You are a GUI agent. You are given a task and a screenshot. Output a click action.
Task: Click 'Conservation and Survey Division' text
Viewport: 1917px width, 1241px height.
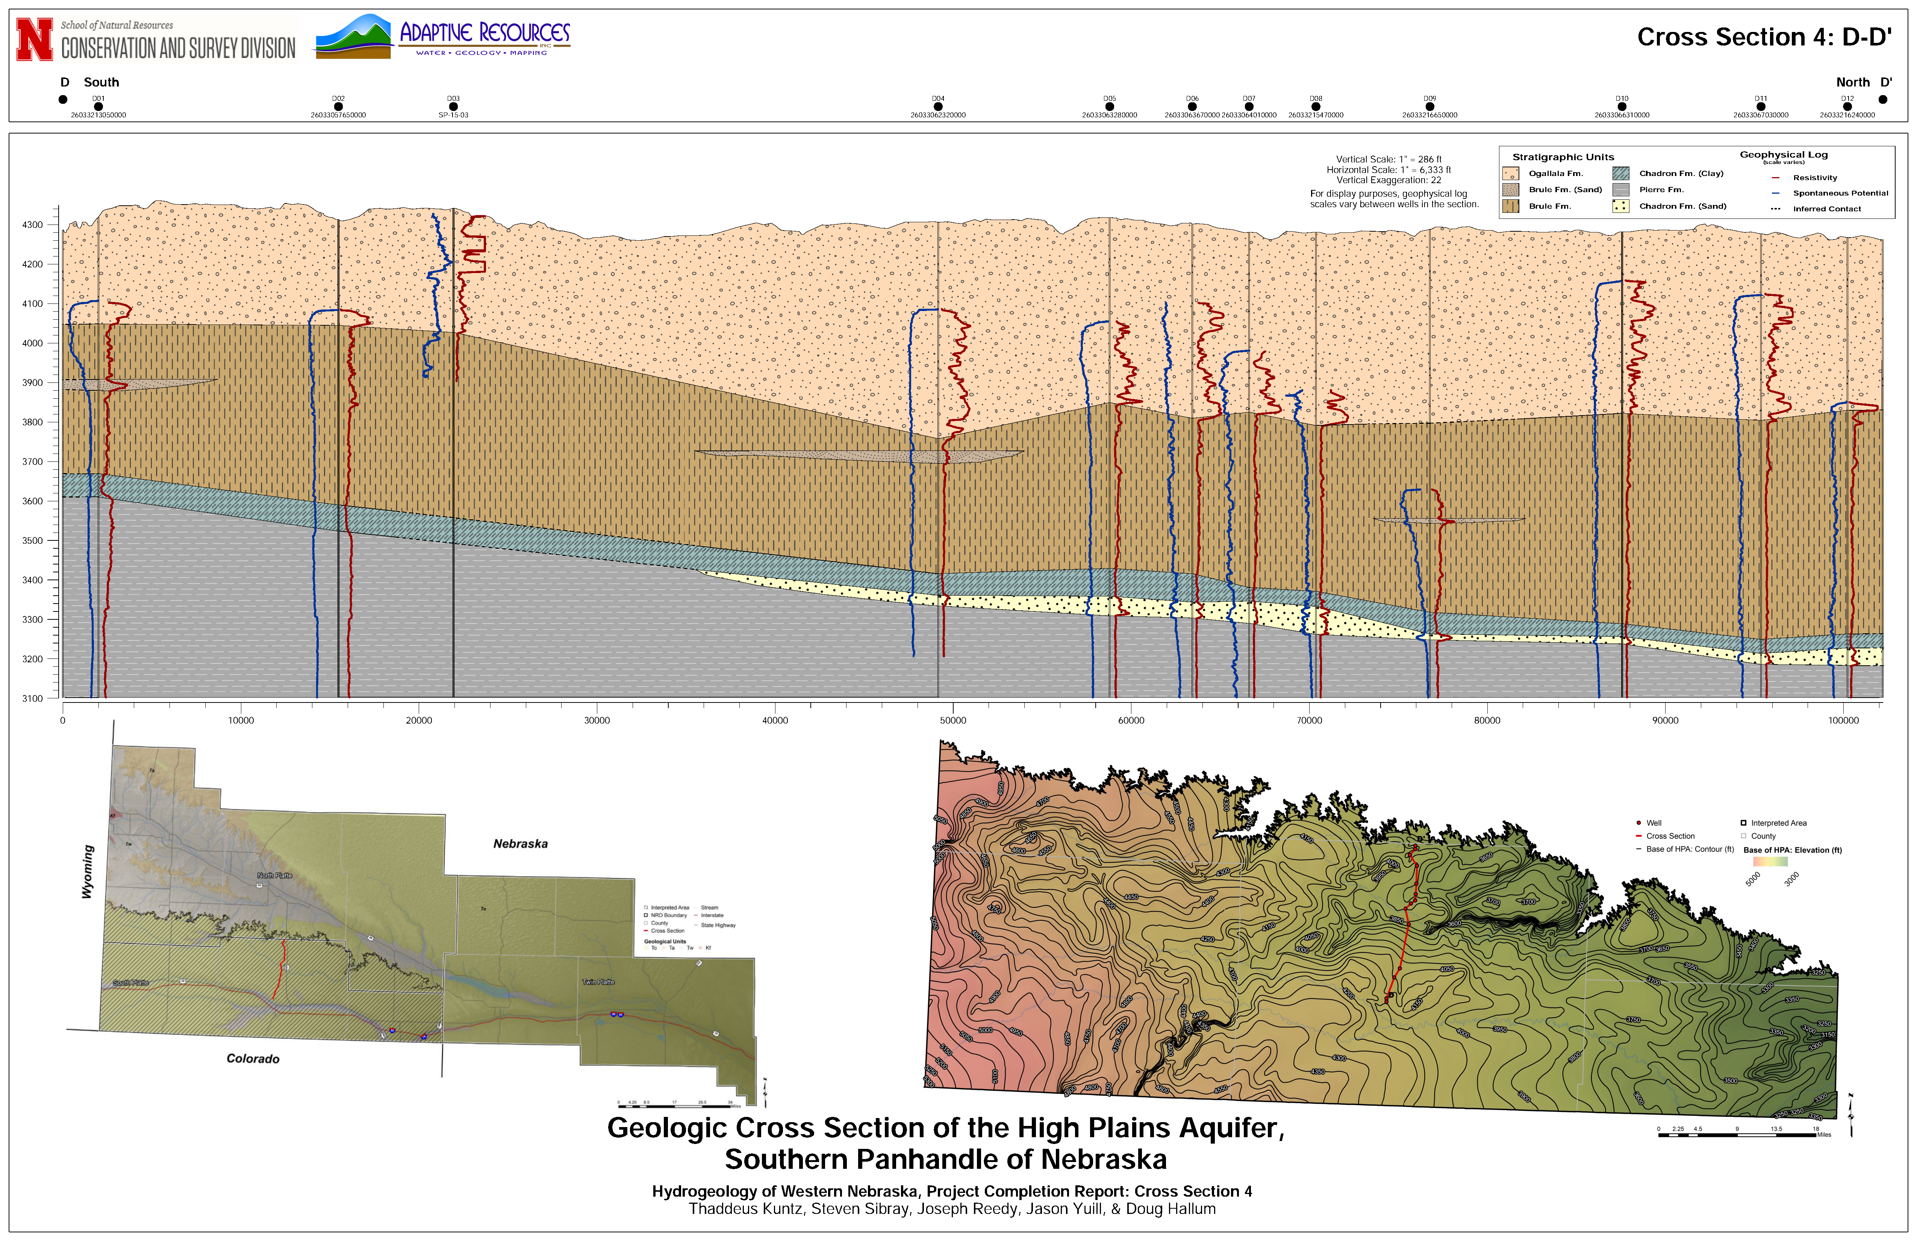pyautogui.click(x=179, y=49)
